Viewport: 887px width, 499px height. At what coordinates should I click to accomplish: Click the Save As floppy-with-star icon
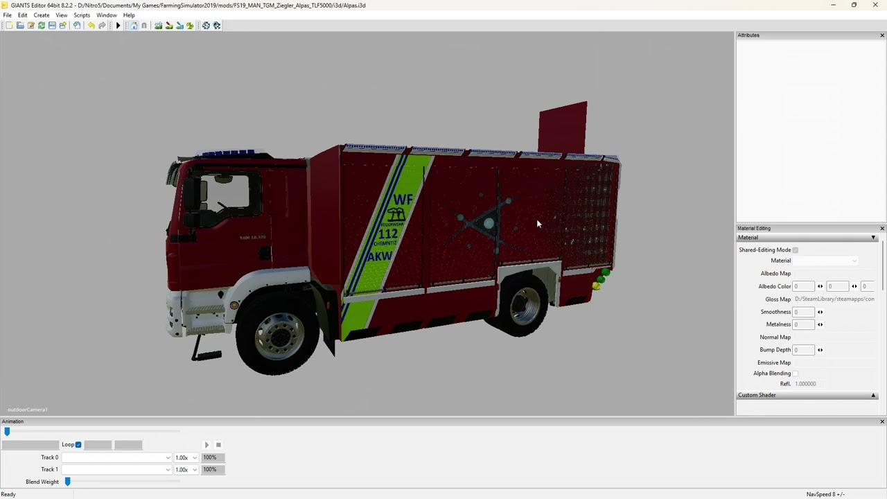click(x=62, y=26)
